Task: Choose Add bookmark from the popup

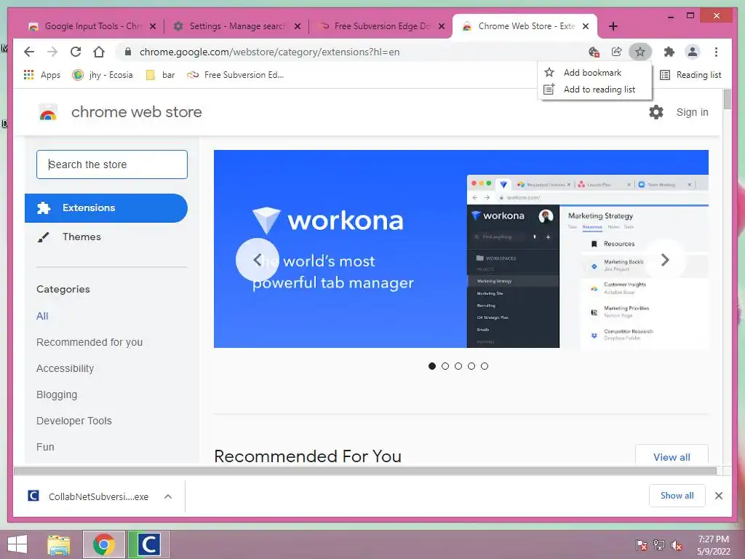Action: click(x=594, y=72)
